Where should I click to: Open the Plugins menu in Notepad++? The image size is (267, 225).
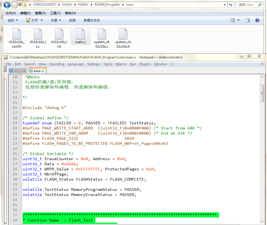coord(145,64)
